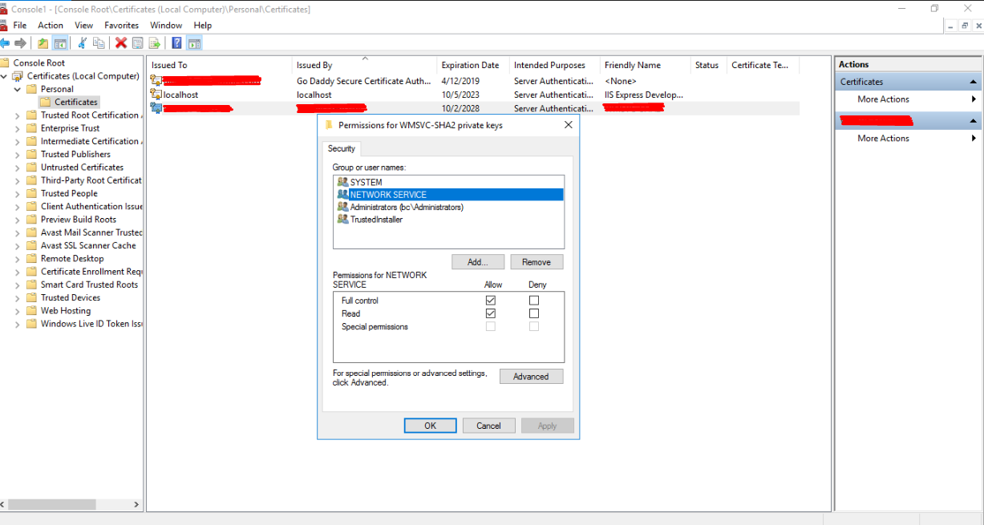
Task: Select SYSTEM in the group or user list
Action: point(366,182)
